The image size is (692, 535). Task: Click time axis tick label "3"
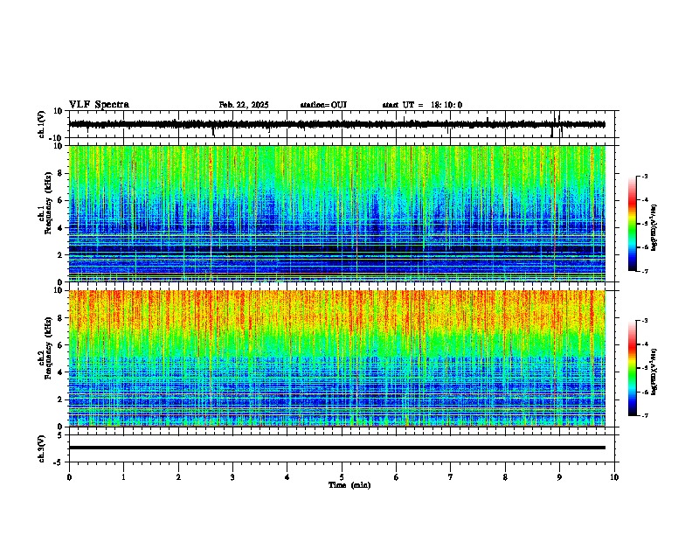tap(232, 477)
